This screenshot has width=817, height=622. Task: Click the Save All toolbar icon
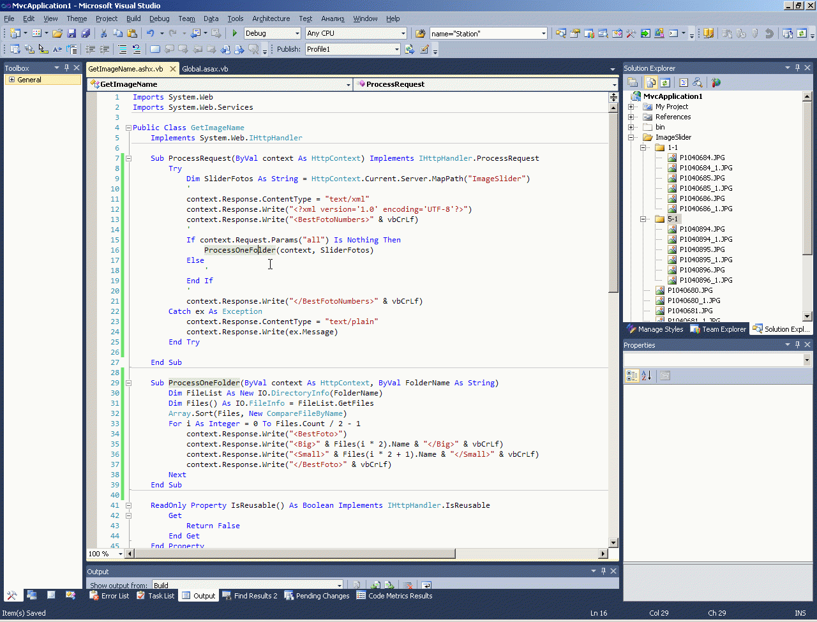[86, 33]
